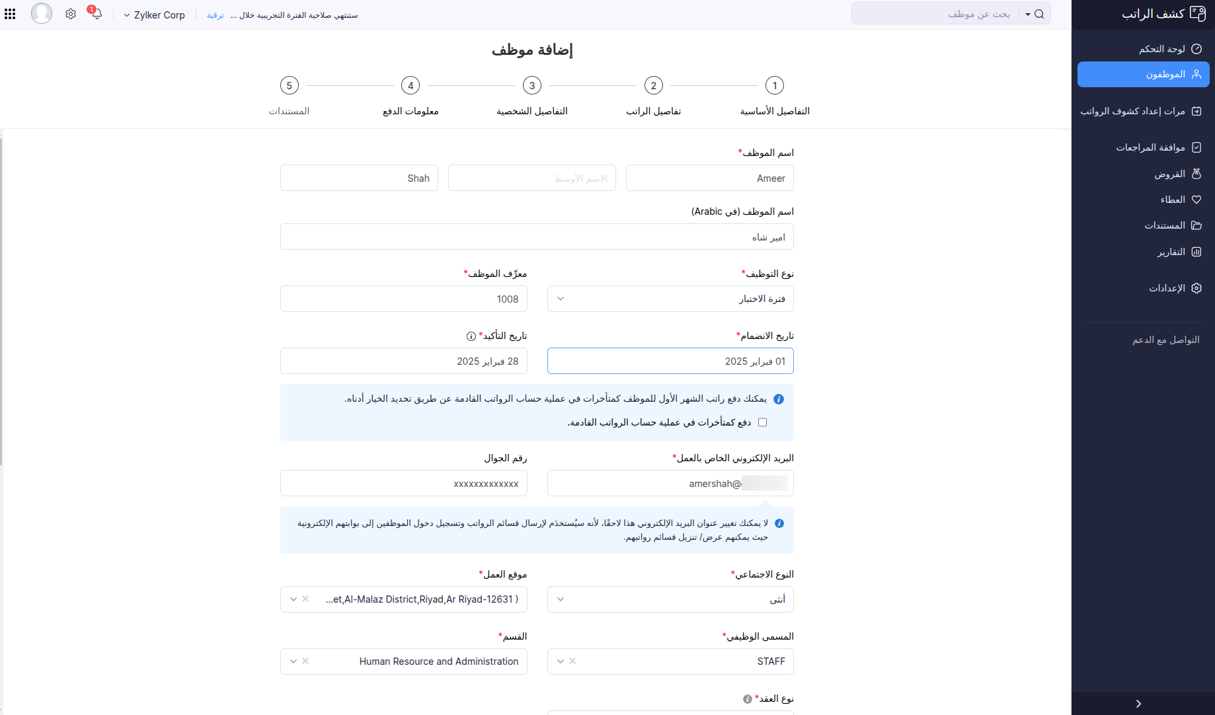Open the نوع التوظيف dropdown
Image resolution: width=1215 pixels, height=715 pixels.
560,299
